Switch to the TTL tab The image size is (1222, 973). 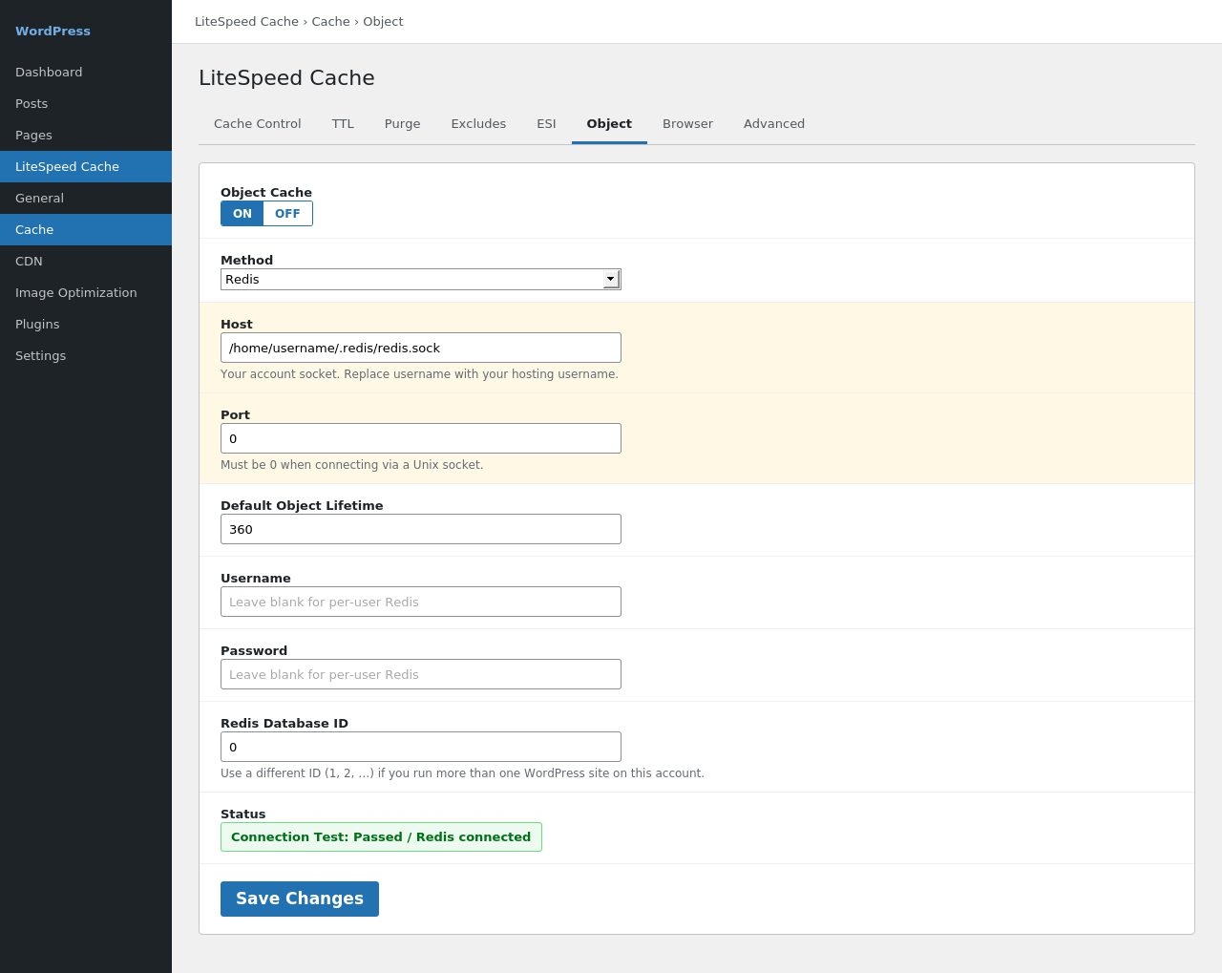pos(343,124)
